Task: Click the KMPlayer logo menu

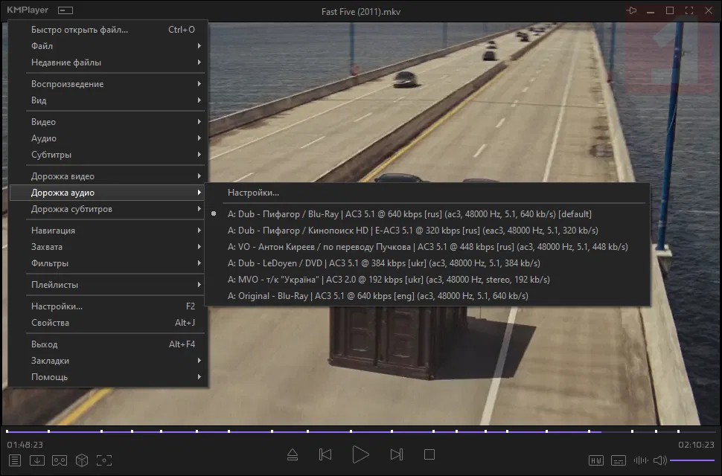Action: [x=28, y=10]
